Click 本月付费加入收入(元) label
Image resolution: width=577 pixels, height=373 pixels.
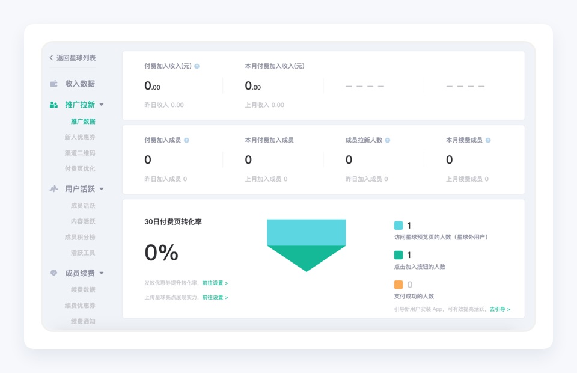[275, 66]
